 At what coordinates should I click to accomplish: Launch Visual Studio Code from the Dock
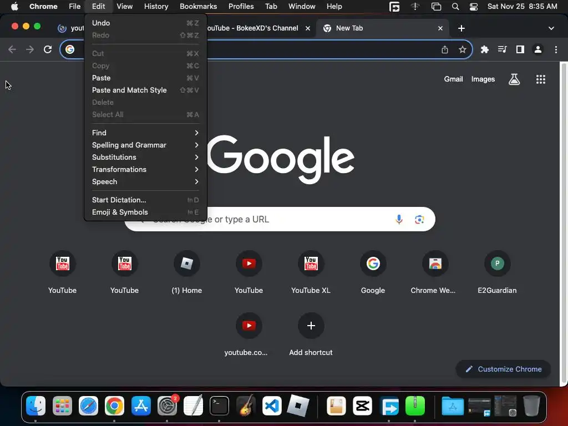[272, 405]
